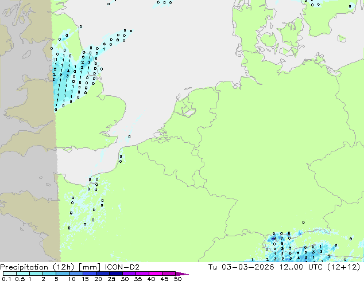The image size is (364, 281).
Task: Click the "Precipitation (12h)" title text
Action: point(37,267)
